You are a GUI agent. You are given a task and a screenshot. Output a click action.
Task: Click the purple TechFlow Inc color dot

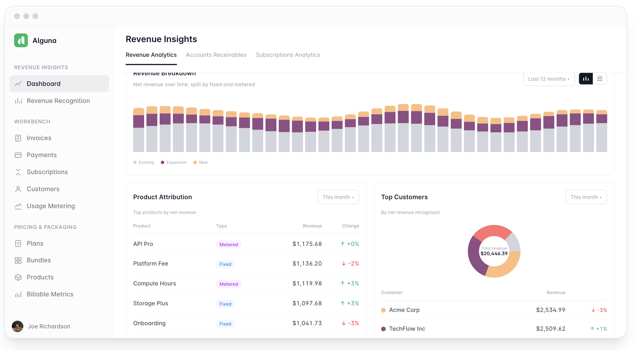coord(383,329)
